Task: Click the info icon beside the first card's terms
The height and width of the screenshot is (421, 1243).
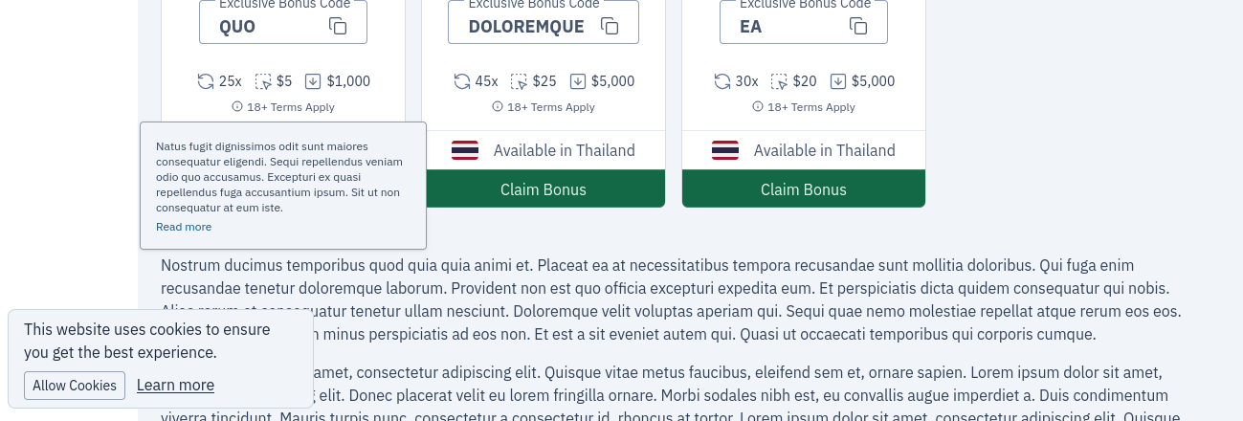Action: pos(237,106)
